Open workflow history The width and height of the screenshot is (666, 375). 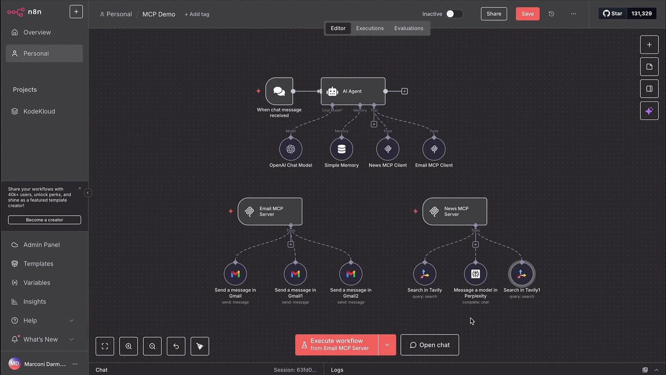551,14
